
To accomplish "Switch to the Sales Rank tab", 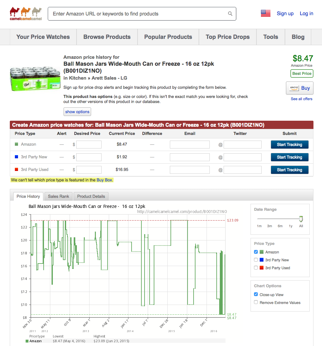I will click(59, 197).
